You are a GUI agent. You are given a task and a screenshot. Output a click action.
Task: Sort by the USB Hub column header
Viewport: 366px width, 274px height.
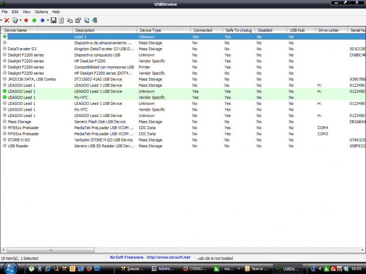(x=302, y=30)
